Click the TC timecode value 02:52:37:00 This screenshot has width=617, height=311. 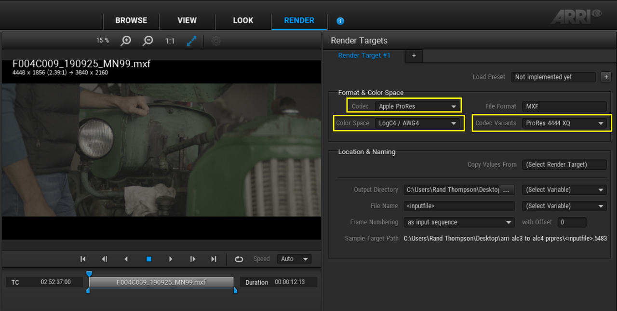(55, 282)
